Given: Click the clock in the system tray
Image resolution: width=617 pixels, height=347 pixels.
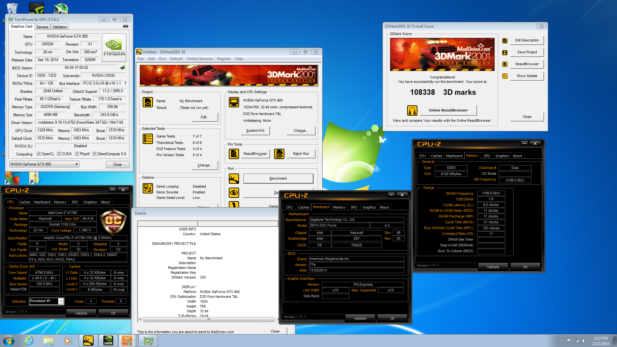Looking at the screenshot, I should tap(601, 341).
